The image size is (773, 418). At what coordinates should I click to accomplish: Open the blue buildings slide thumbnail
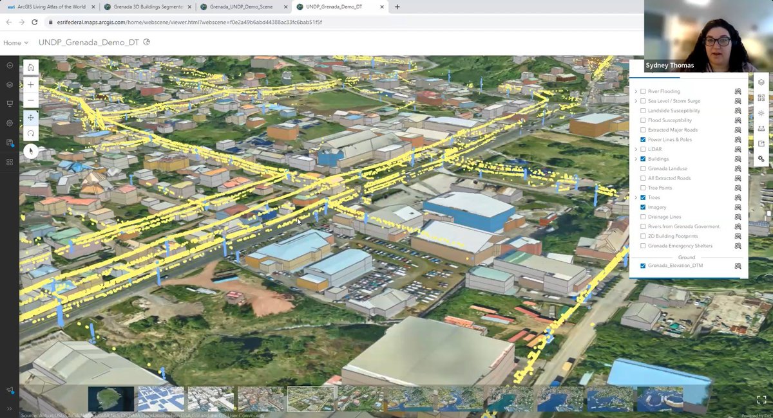[160, 399]
